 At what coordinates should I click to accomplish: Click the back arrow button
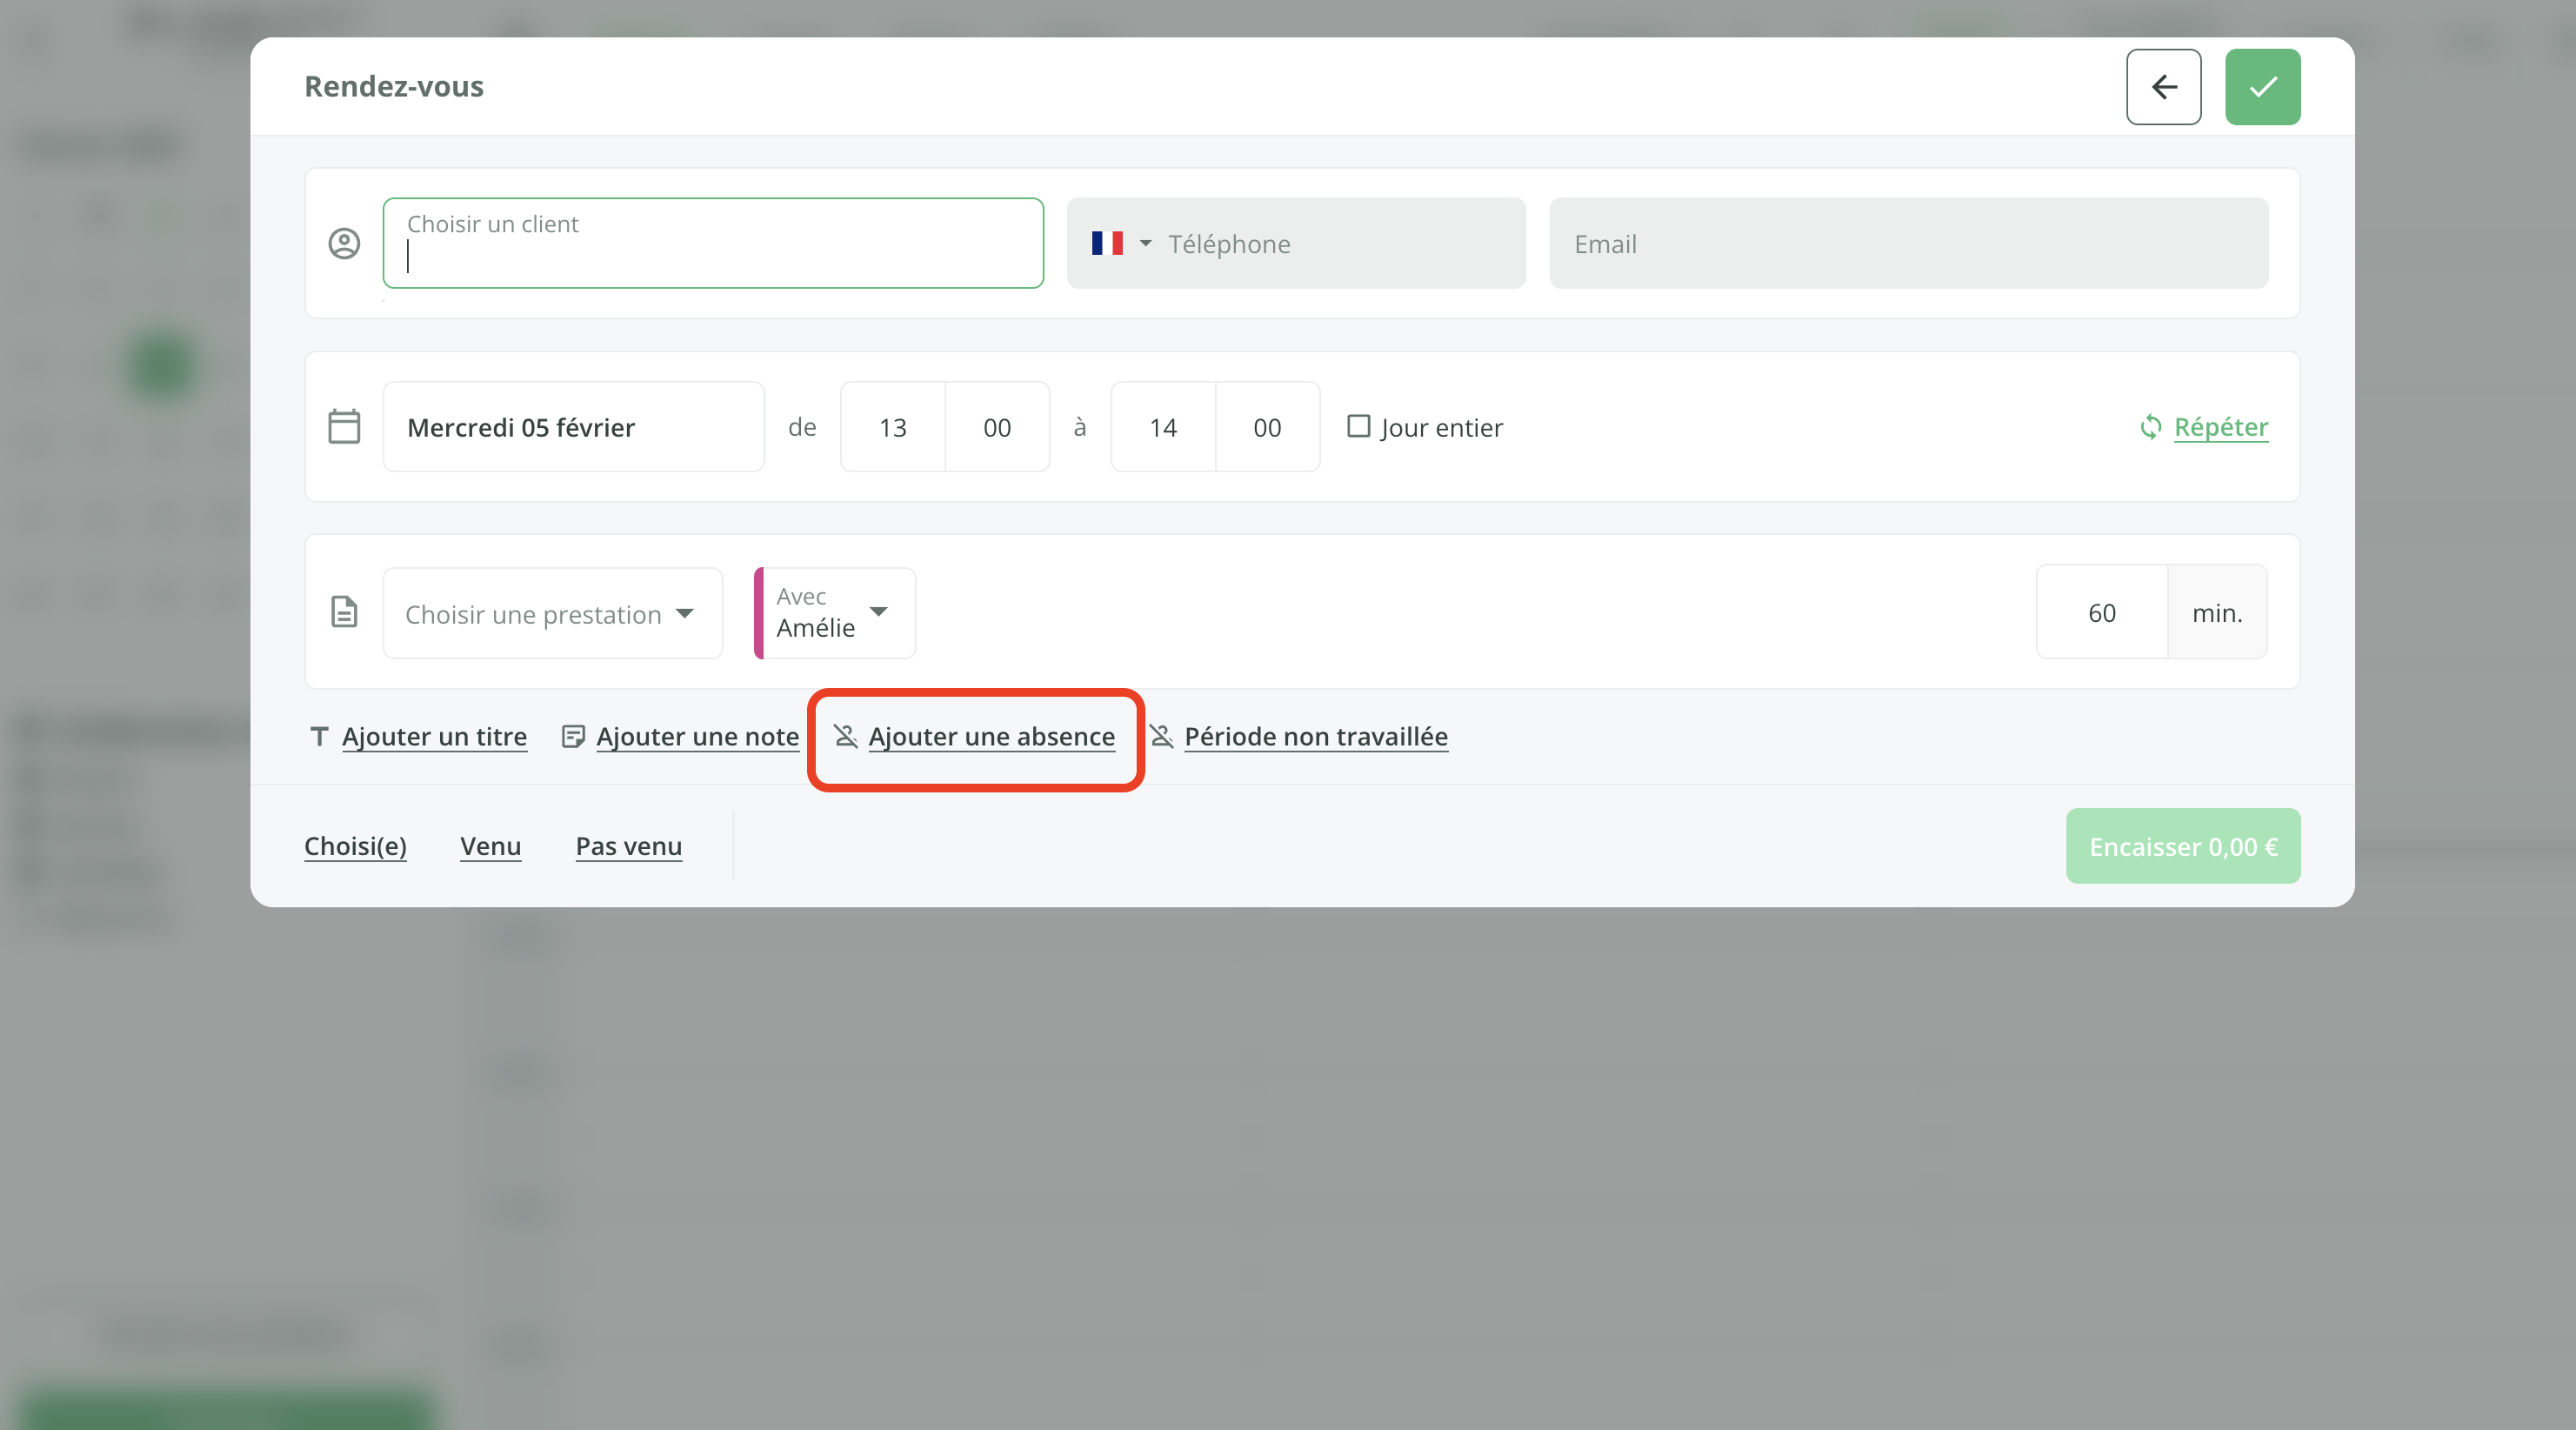click(x=2163, y=87)
